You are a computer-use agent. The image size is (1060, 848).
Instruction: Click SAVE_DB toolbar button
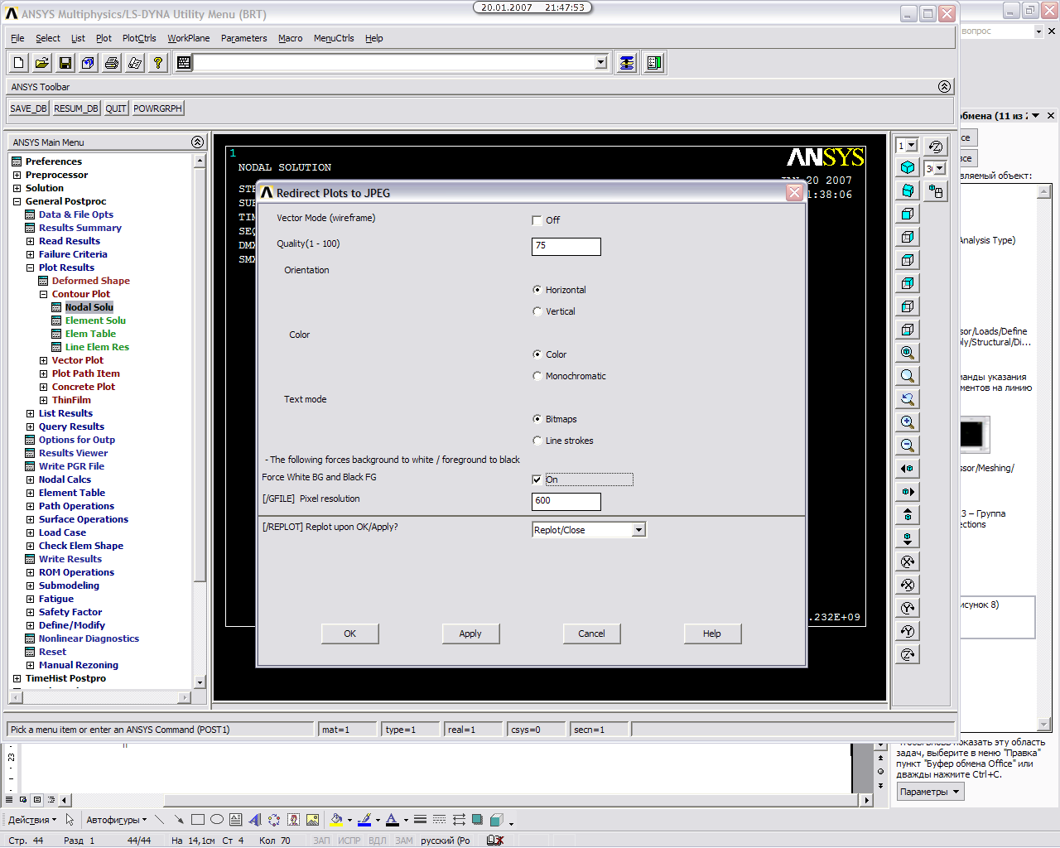[x=29, y=108]
